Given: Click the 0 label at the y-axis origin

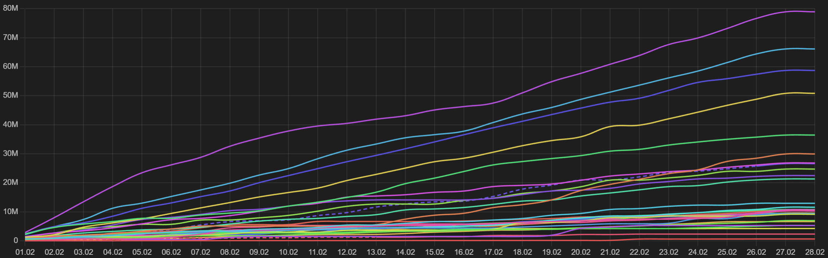Looking at the screenshot, I should [16, 241].
